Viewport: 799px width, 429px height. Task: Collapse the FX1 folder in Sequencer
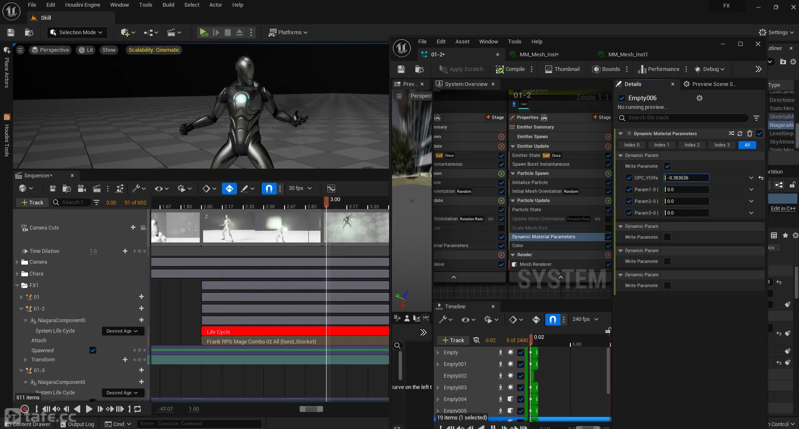[17, 285]
